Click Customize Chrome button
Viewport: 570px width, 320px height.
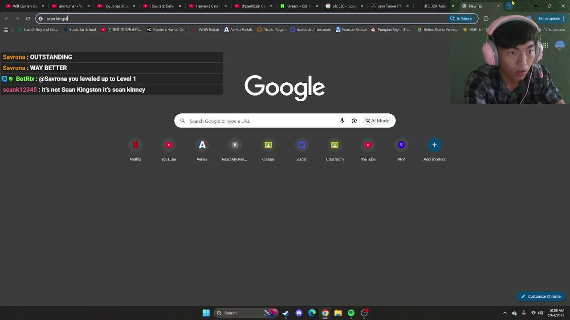pos(541,296)
